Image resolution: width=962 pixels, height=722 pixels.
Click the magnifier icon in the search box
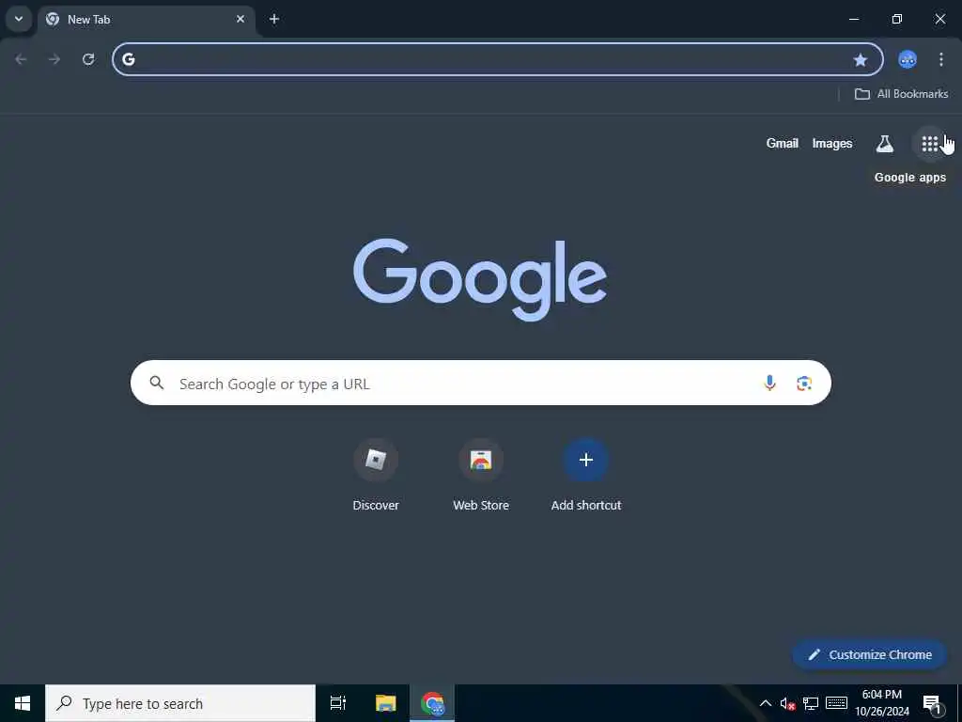(x=157, y=384)
